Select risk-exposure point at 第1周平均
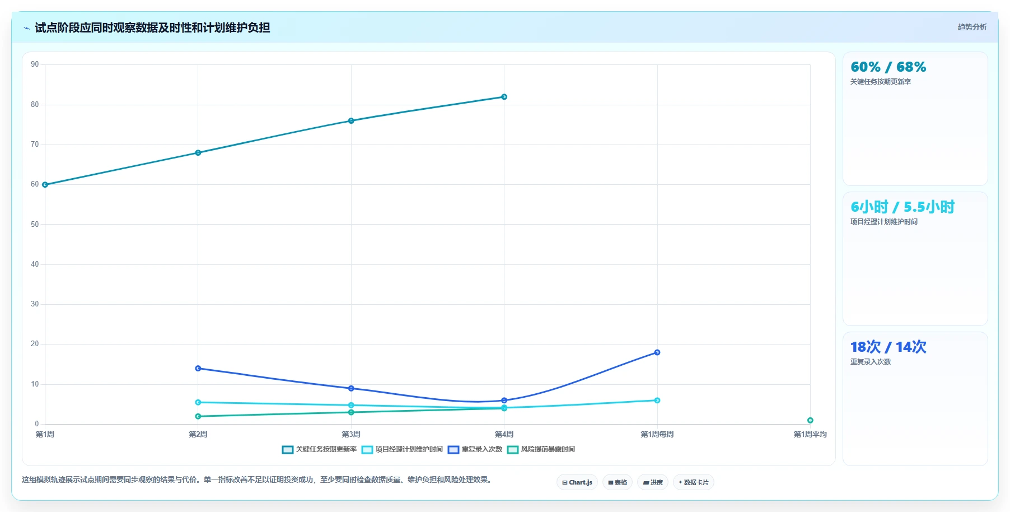The width and height of the screenshot is (1010, 512). 810,420
